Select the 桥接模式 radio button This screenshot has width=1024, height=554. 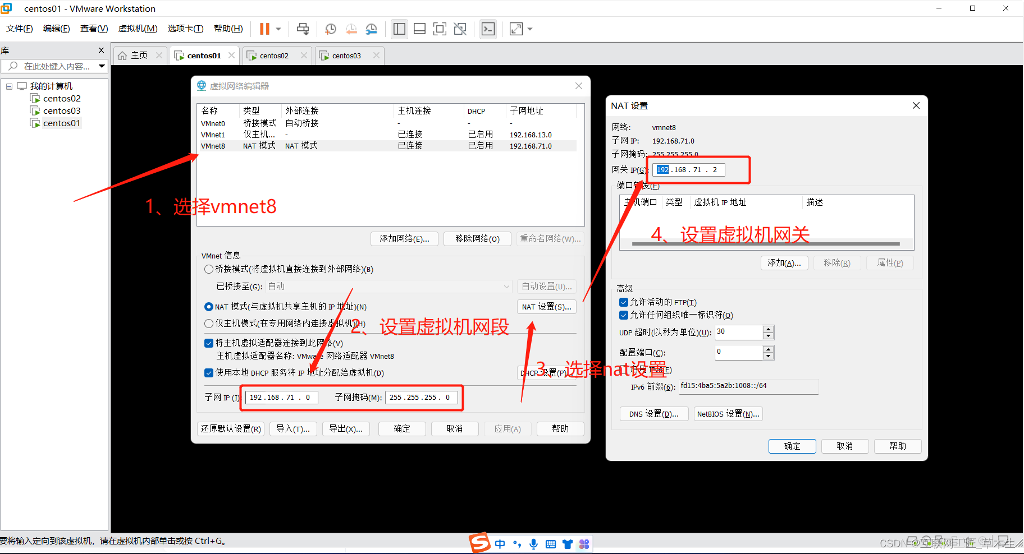[209, 269]
